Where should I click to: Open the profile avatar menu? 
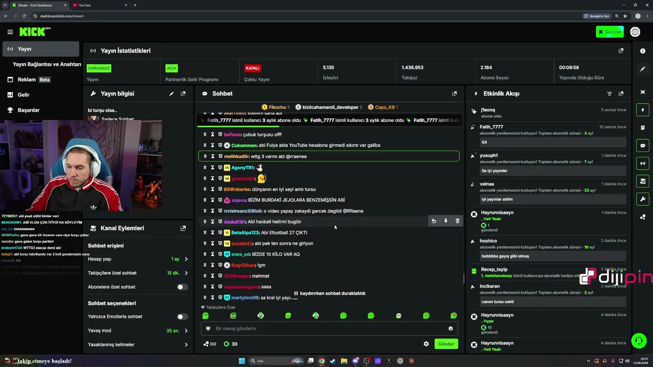(x=635, y=32)
